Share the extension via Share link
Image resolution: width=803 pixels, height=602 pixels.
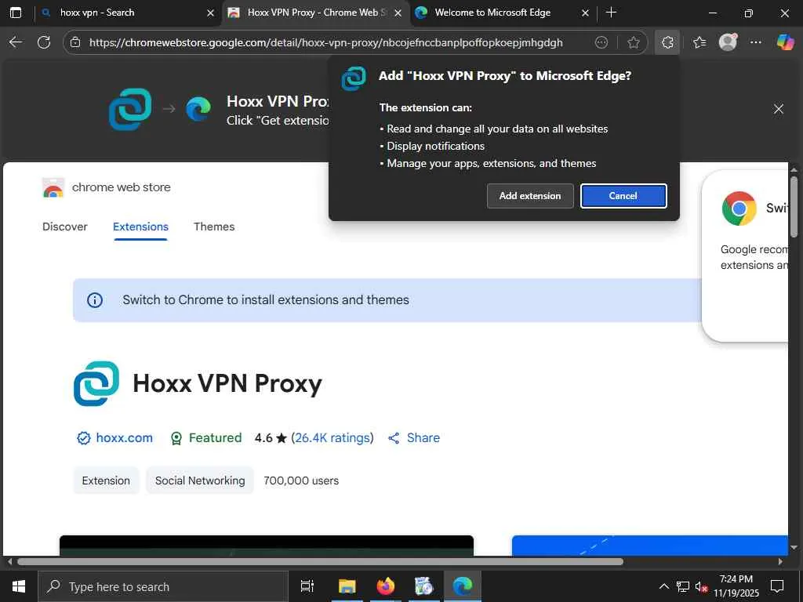tap(414, 438)
